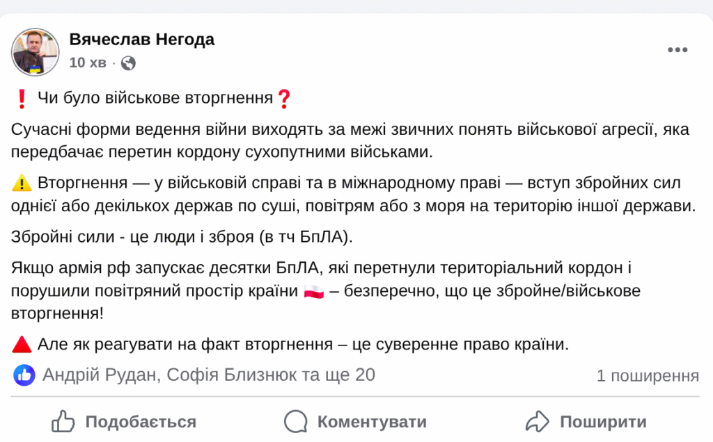
Task: Click the globe public-audience icon
Action: 128,63
